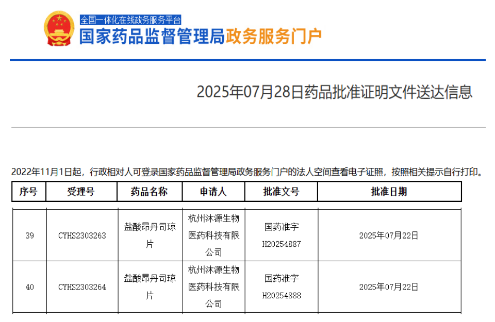Select acceptance number CYHS2303264
Image resolution: width=495 pixels, height=322 pixels.
click(x=82, y=287)
